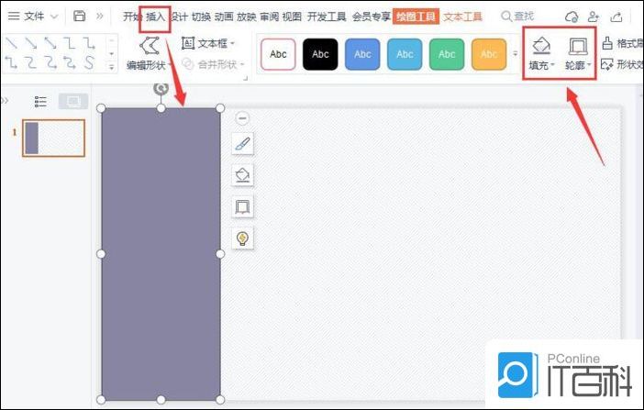Screen dimensions: 644x410
Task: Select the purple rectangle on slide
Action: 161,254
